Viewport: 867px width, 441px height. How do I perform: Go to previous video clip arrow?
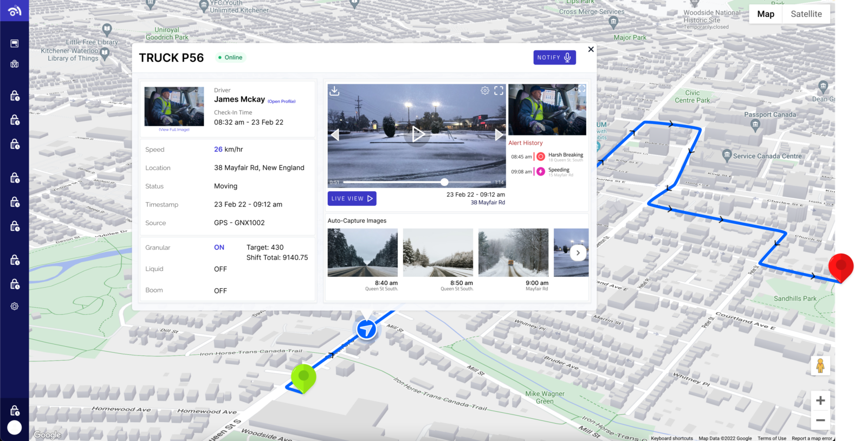335,134
